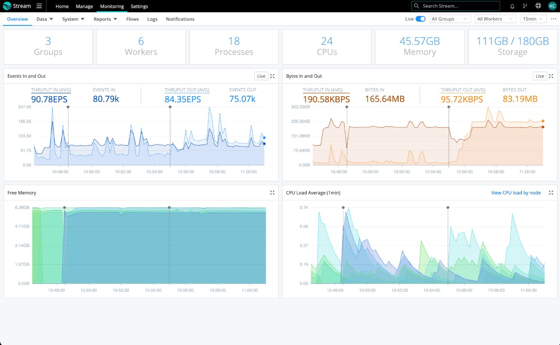The height and width of the screenshot is (345, 560).
Task: Click the KC user avatar
Action: click(x=552, y=6)
